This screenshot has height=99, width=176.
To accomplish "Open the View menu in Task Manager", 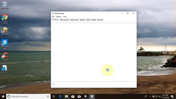I will pyautogui.click(x=65, y=16).
